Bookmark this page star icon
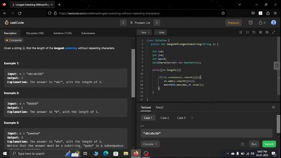281x158 pixels. click(x=223, y=13)
